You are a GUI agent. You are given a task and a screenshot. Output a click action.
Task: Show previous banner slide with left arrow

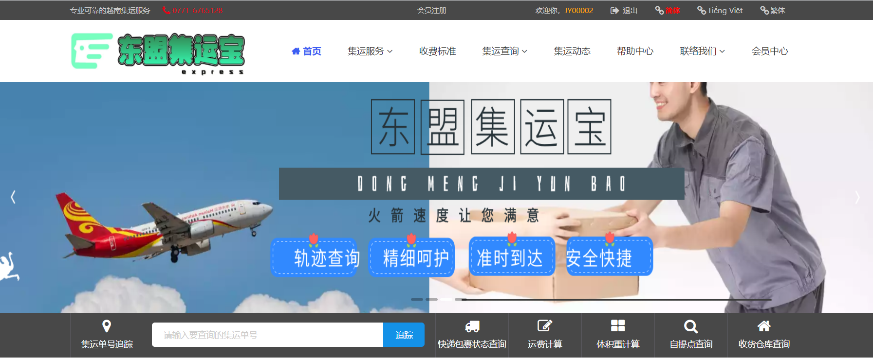(x=13, y=197)
